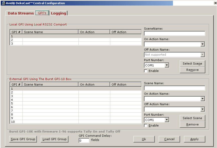Click the Apply button

(x=194, y=139)
